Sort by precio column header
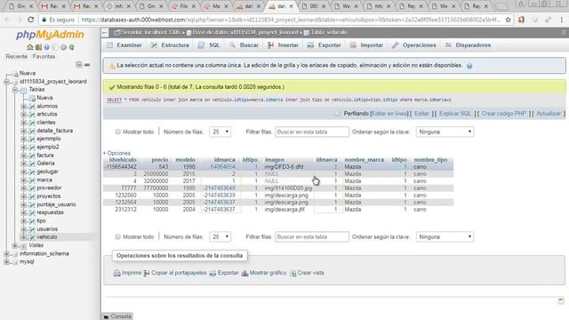The width and height of the screenshot is (569, 320). coord(160,160)
